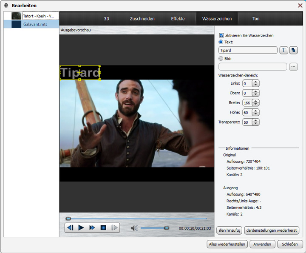Select the Text watermark radio button
Image resolution: width=306 pixels, height=253 pixels.
click(221, 42)
